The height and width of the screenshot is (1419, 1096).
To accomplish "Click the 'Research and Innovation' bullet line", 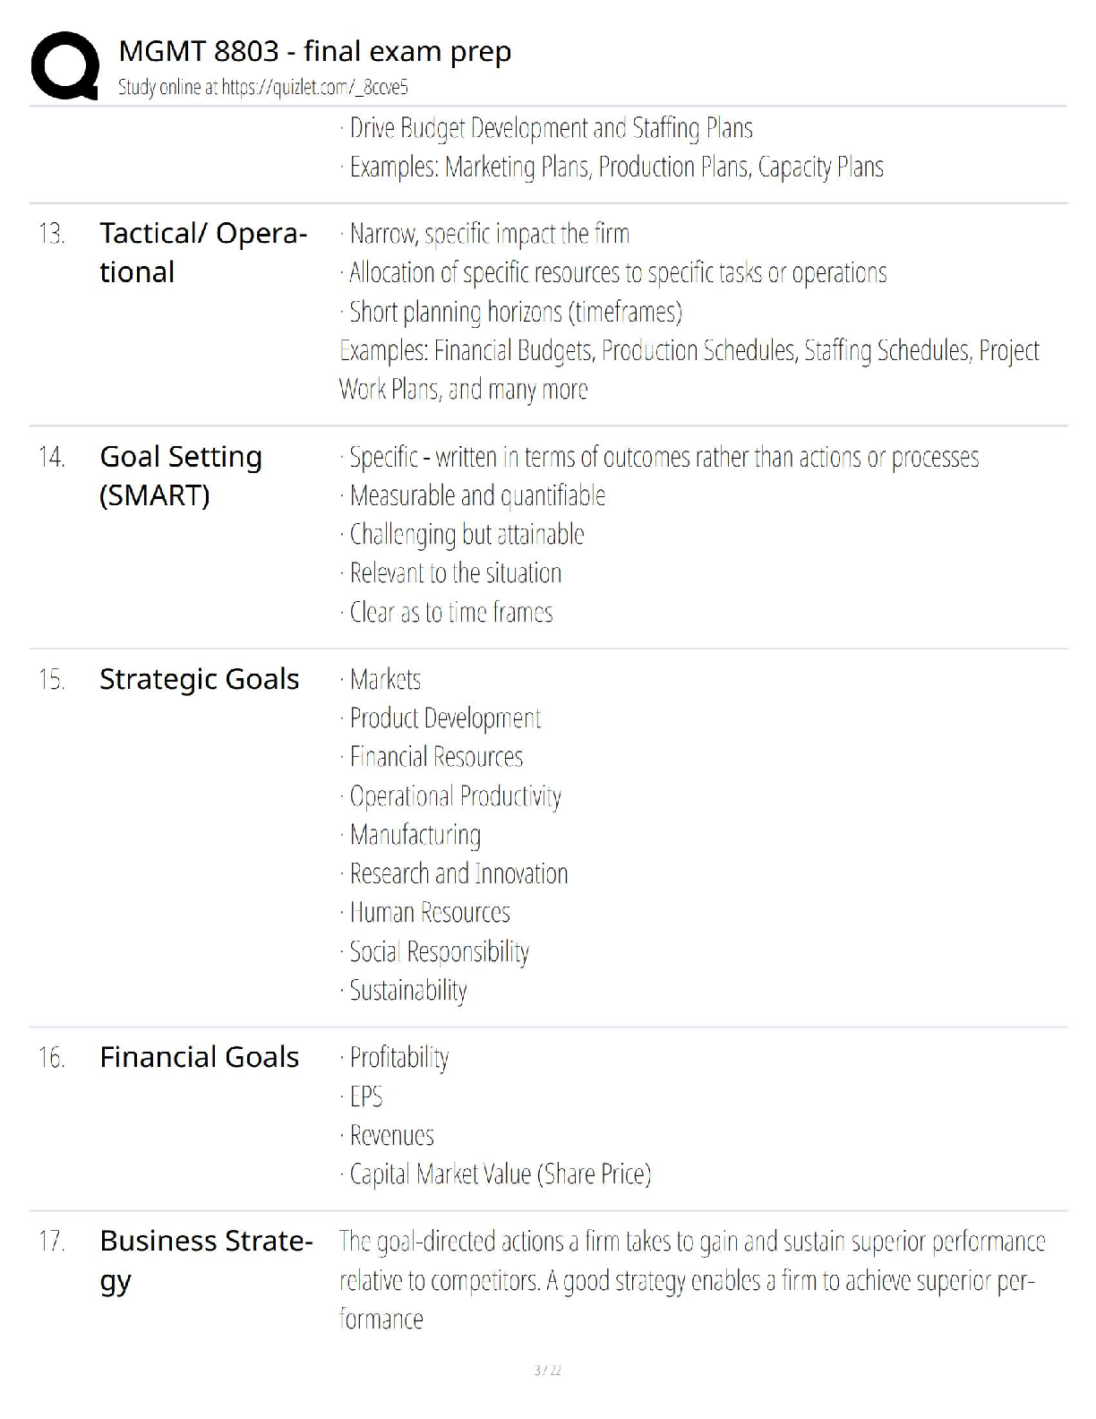I will 454,873.
